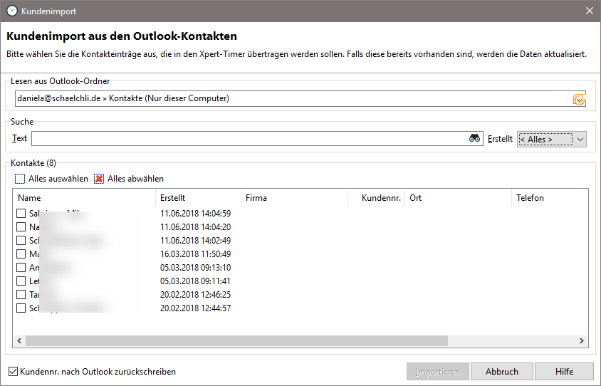Click 'Alles abwählen' red X icon
This screenshot has width=601, height=386.
tap(100, 179)
